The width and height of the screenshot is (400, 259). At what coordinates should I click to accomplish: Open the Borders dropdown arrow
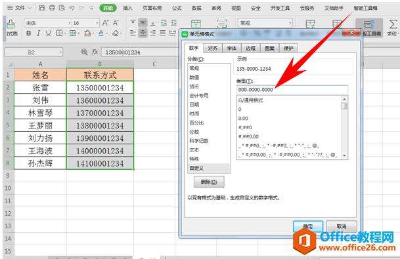point(65,33)
